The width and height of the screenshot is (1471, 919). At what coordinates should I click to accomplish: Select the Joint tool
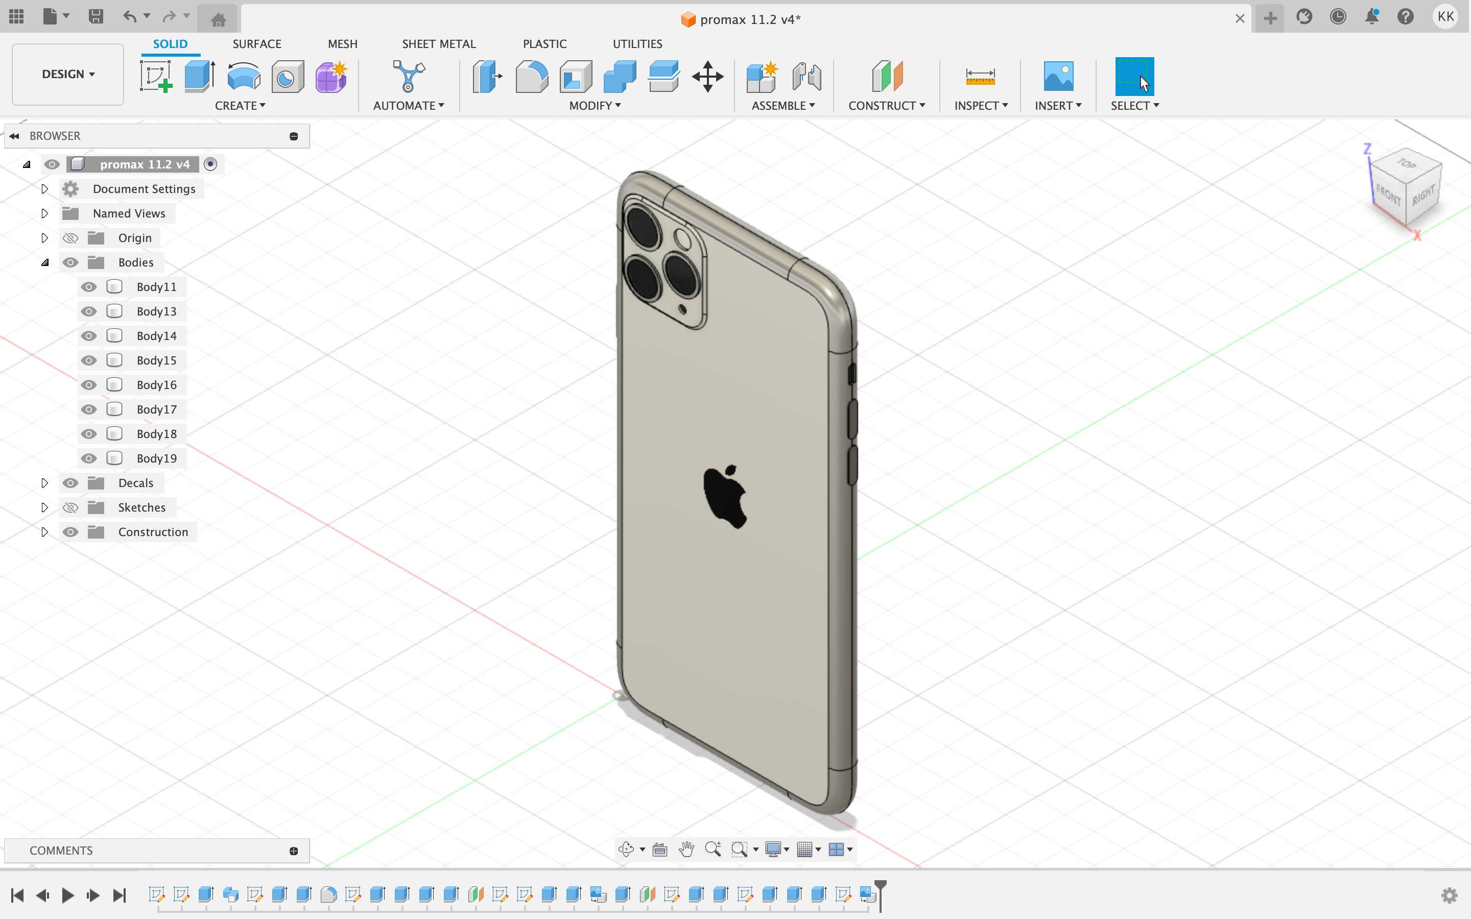click(x=806, y=77)
